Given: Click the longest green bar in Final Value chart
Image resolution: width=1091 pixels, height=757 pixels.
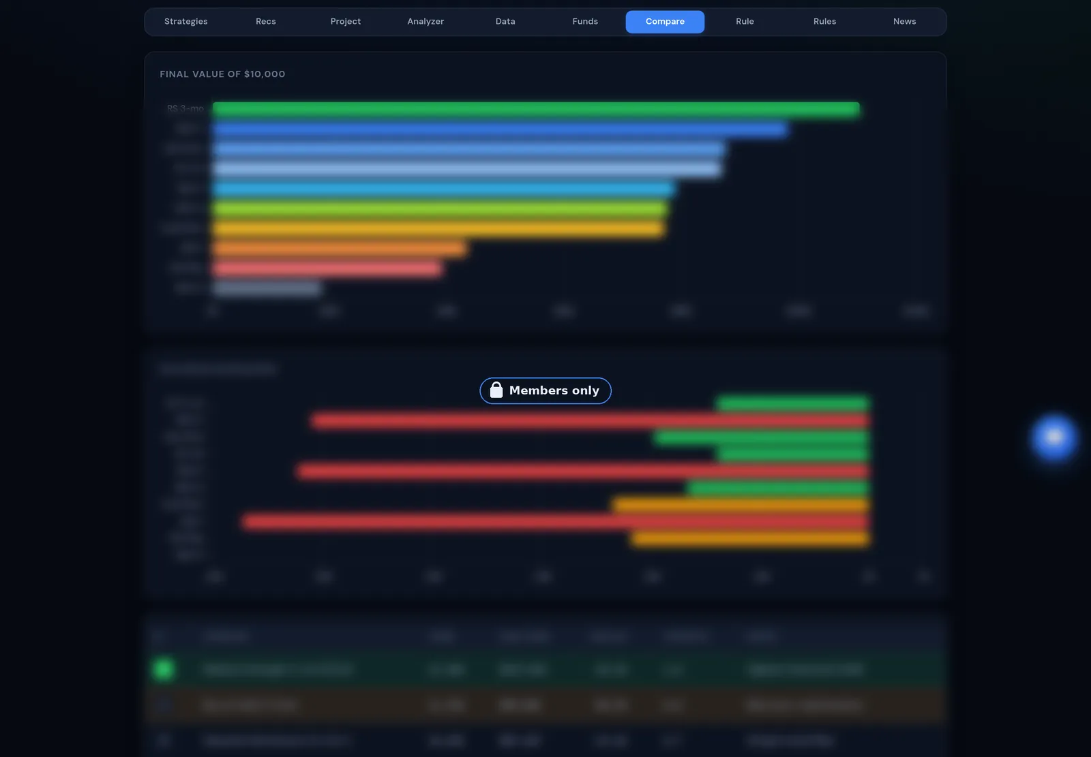Looking at the screenshot, I should pyautogui.click(x=536, y=109).
